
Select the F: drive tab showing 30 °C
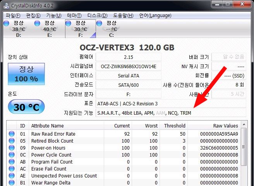[81, 29]
